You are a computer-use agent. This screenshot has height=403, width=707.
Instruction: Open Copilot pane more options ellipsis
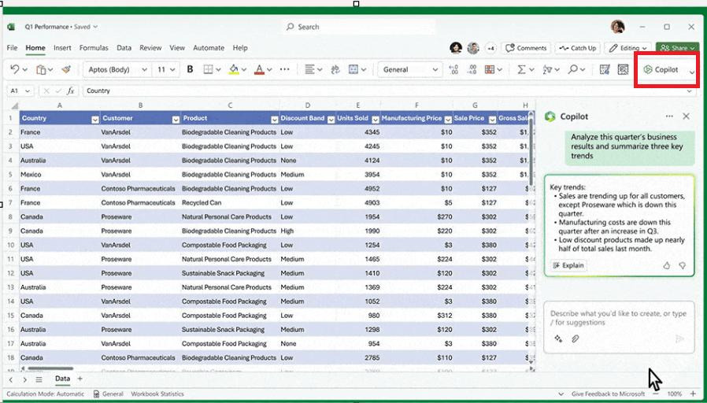pos(669,116)
